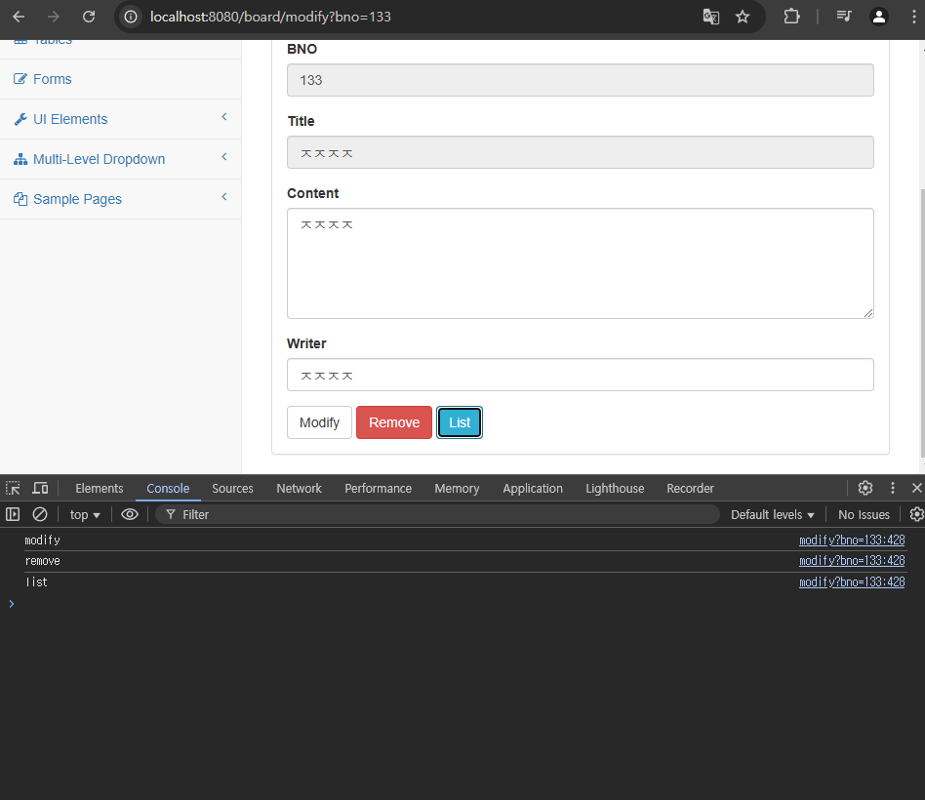Click the red Remove button
This screenshot has width=925, height=800.
click(x=394, y=422)
